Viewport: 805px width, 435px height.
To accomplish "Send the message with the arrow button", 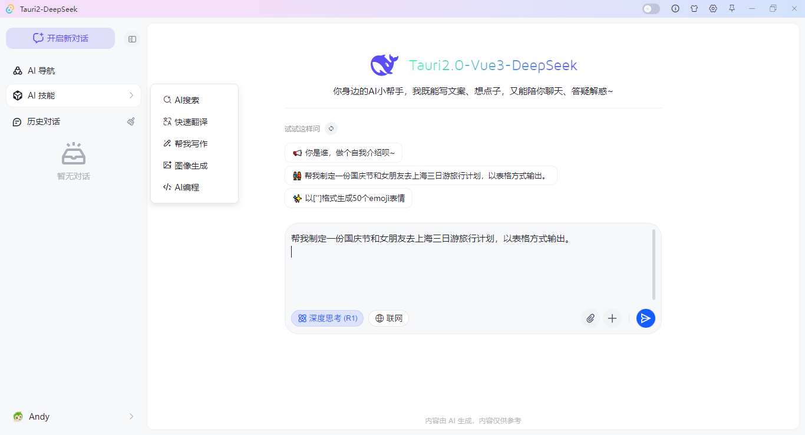I will [645, 318].
